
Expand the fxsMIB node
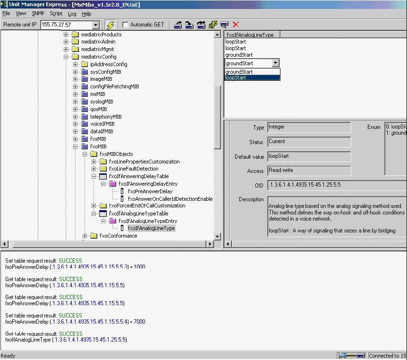click(75, 139)
